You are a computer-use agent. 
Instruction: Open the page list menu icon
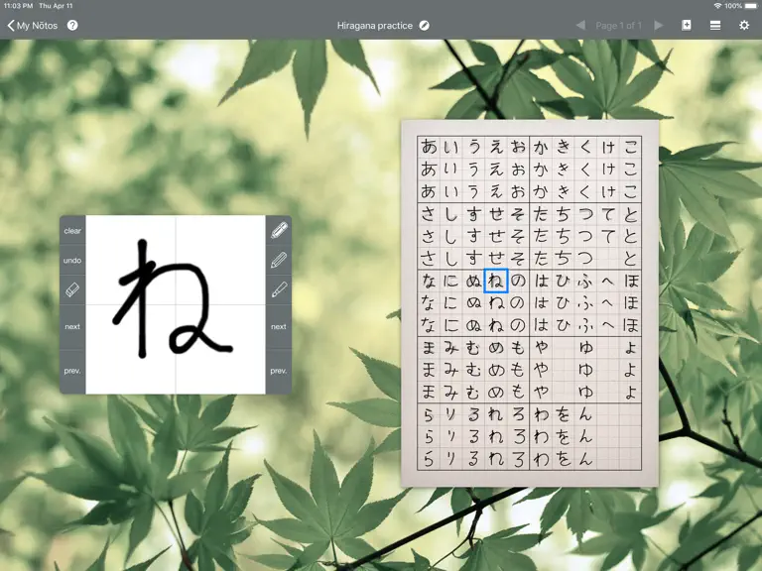[x=714, y=25]
